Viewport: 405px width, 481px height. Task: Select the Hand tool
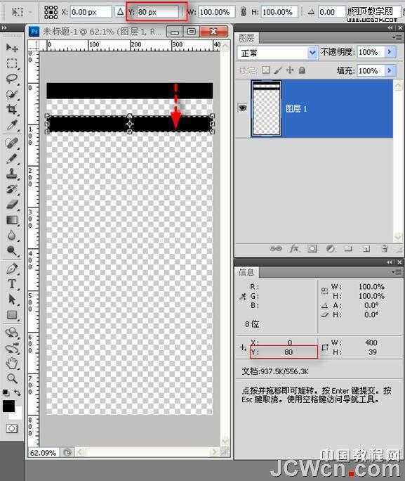12,364
